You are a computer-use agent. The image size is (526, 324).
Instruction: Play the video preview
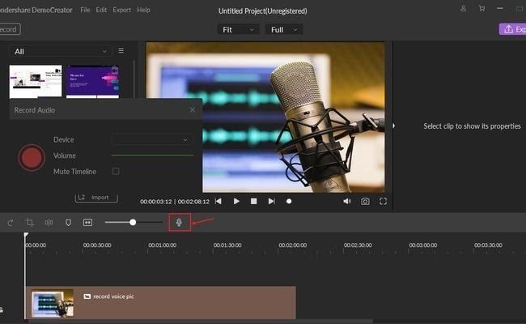pos(236,201)
